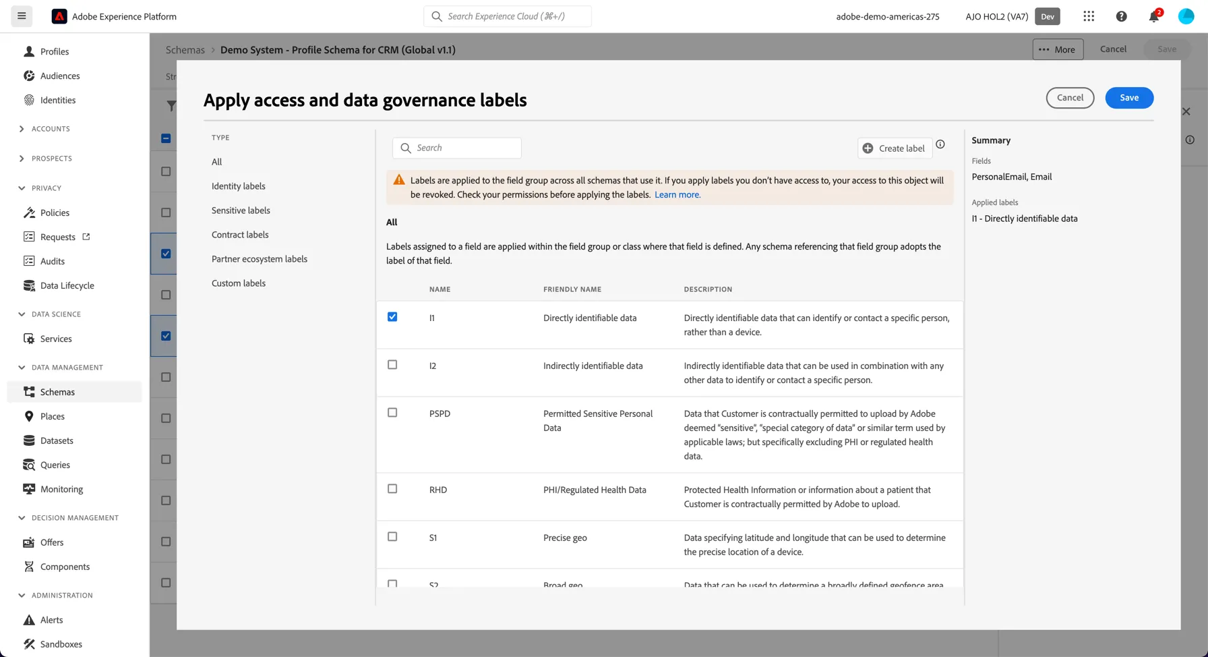Screen dimensions: 1208x657
Task: Cancel the label dialog
Action: 1070,98
